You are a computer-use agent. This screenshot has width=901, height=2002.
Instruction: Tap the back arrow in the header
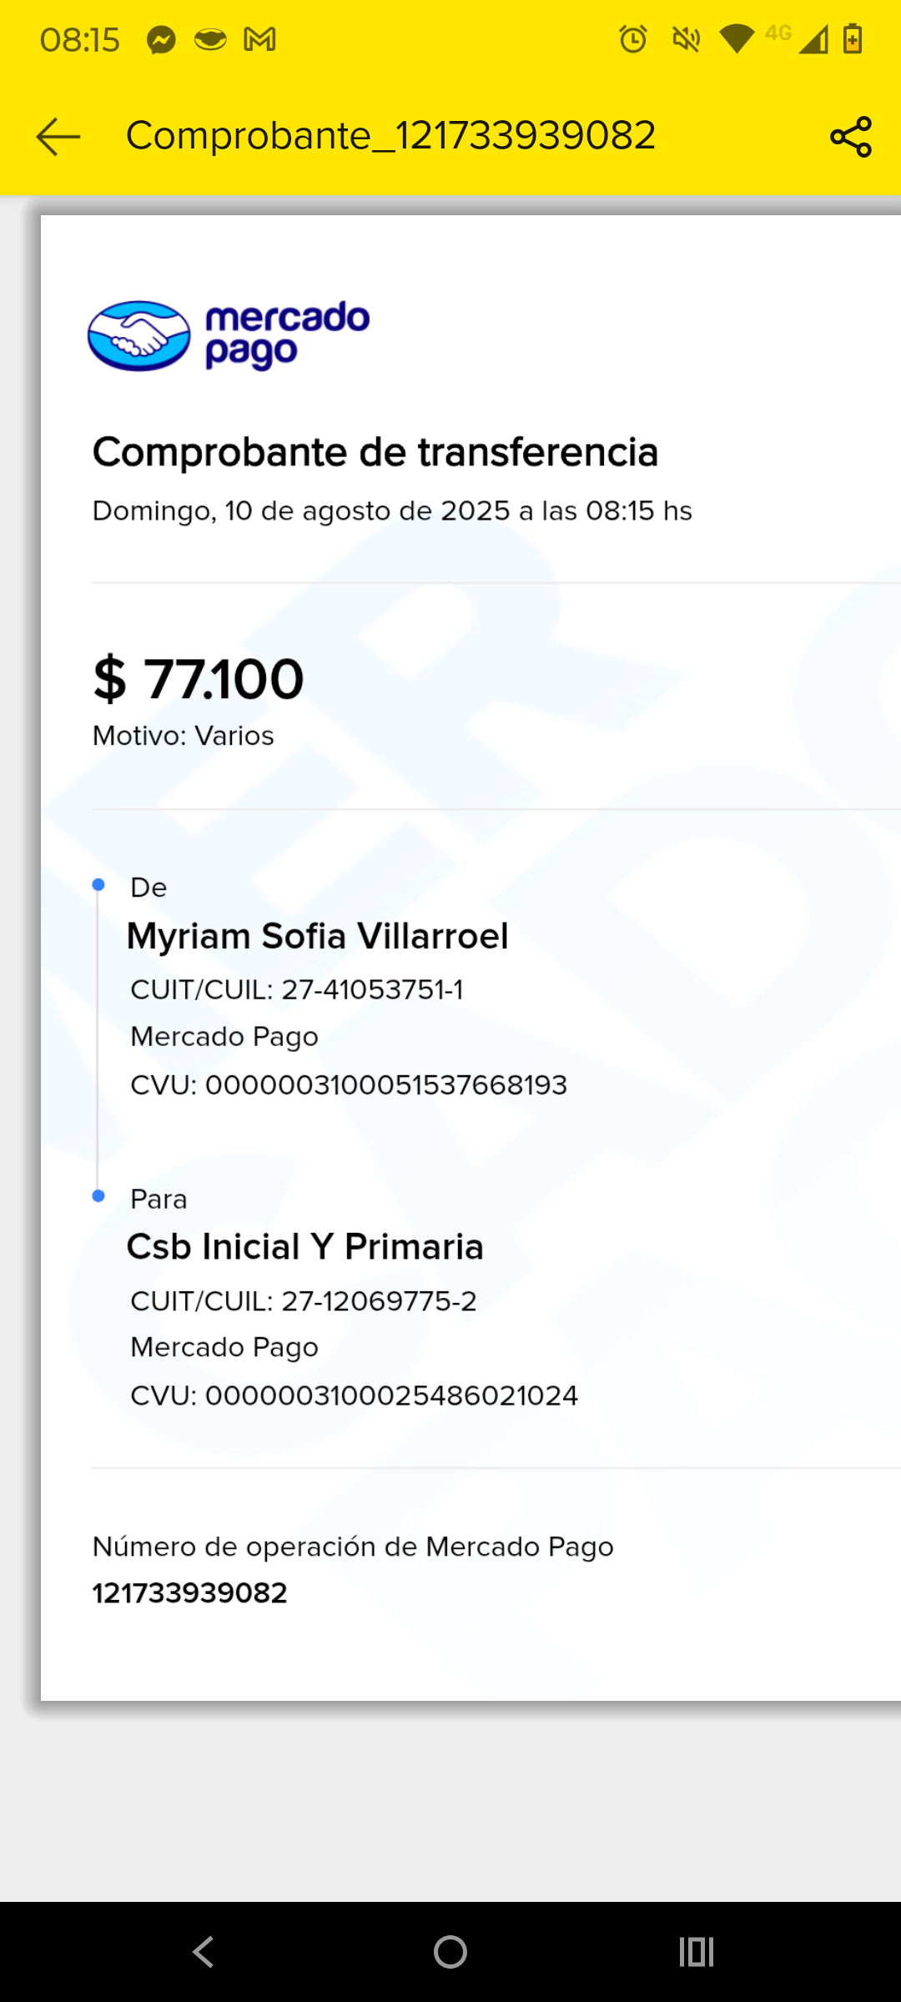58,137
